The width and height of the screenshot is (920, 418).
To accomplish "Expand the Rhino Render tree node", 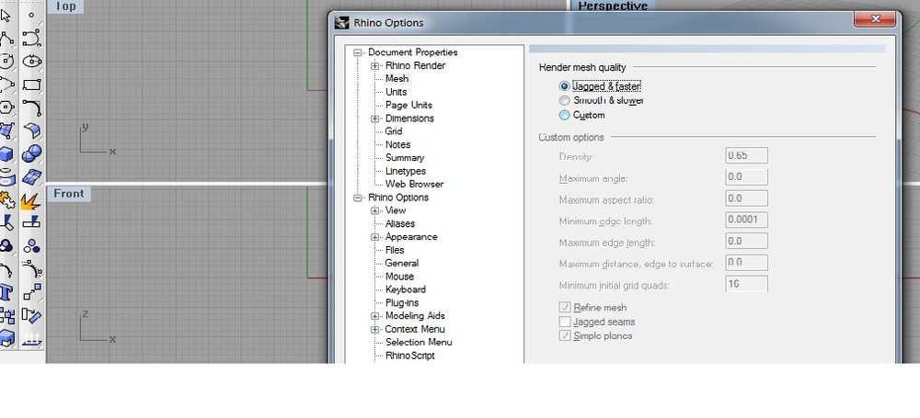I will (375, 66).
